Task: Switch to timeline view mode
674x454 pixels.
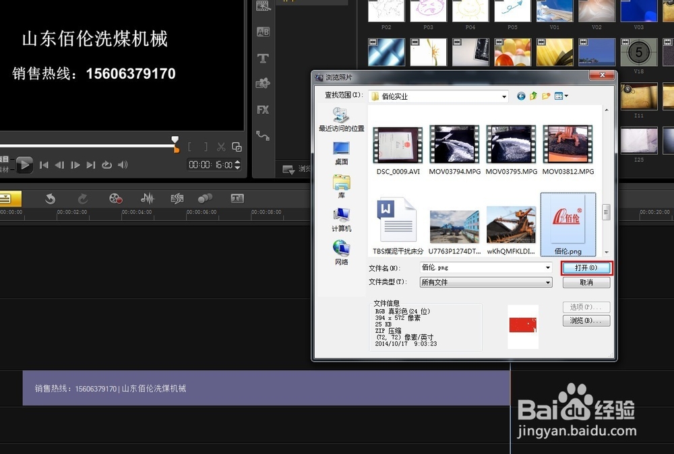Action: pos(9,199)
